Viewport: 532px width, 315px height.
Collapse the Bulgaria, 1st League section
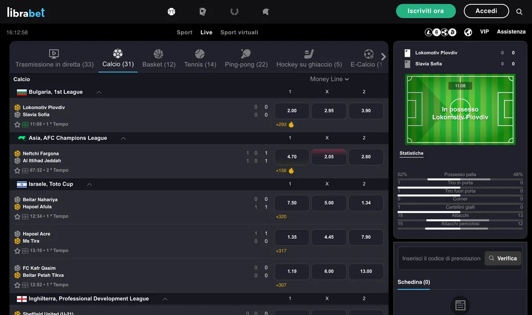(x=99, y=92)
